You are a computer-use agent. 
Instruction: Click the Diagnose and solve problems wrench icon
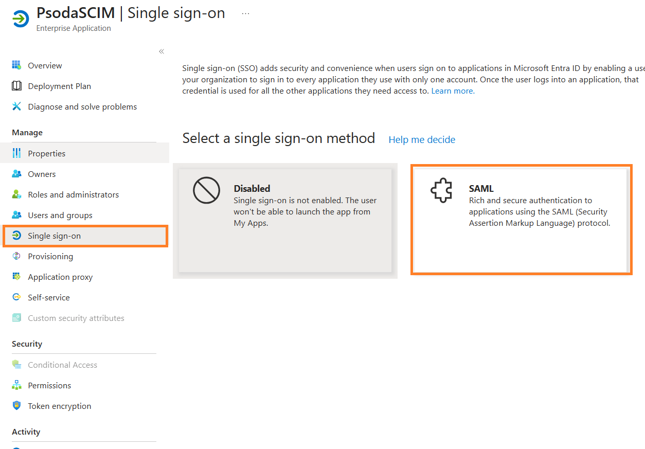coord(16,106)
